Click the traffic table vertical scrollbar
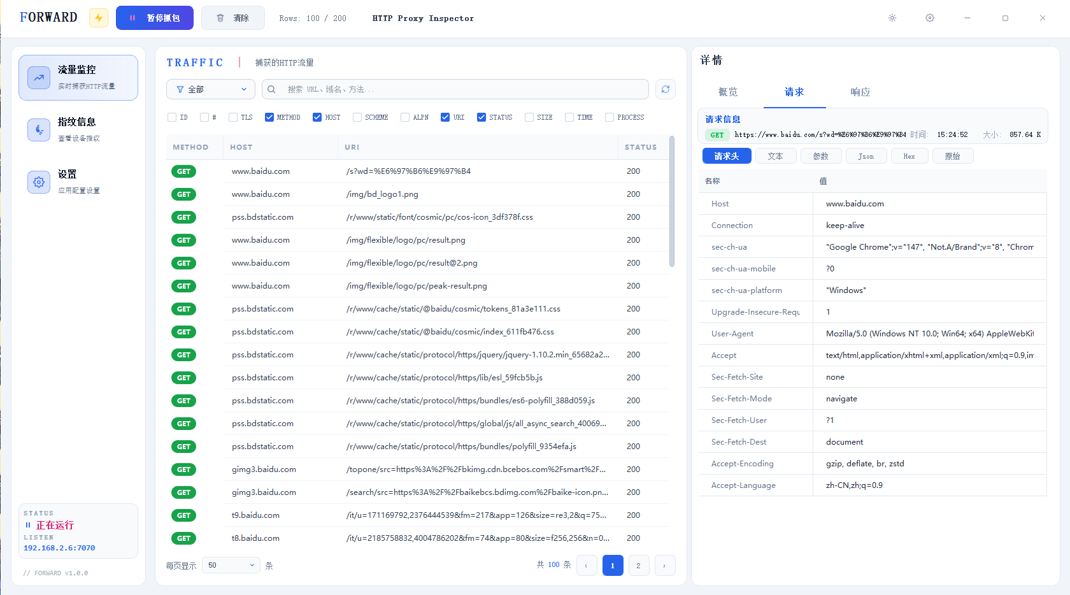 click(672, 201)
